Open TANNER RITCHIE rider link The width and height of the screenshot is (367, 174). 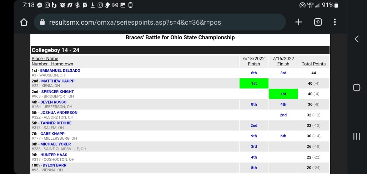tap(56, 123)
